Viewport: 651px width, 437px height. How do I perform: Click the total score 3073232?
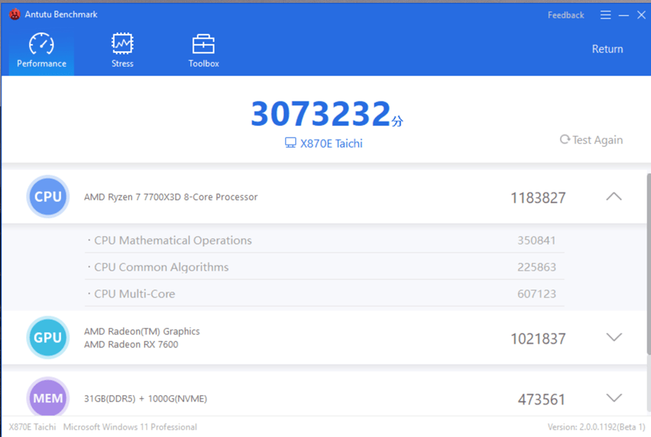coord(321,114)
